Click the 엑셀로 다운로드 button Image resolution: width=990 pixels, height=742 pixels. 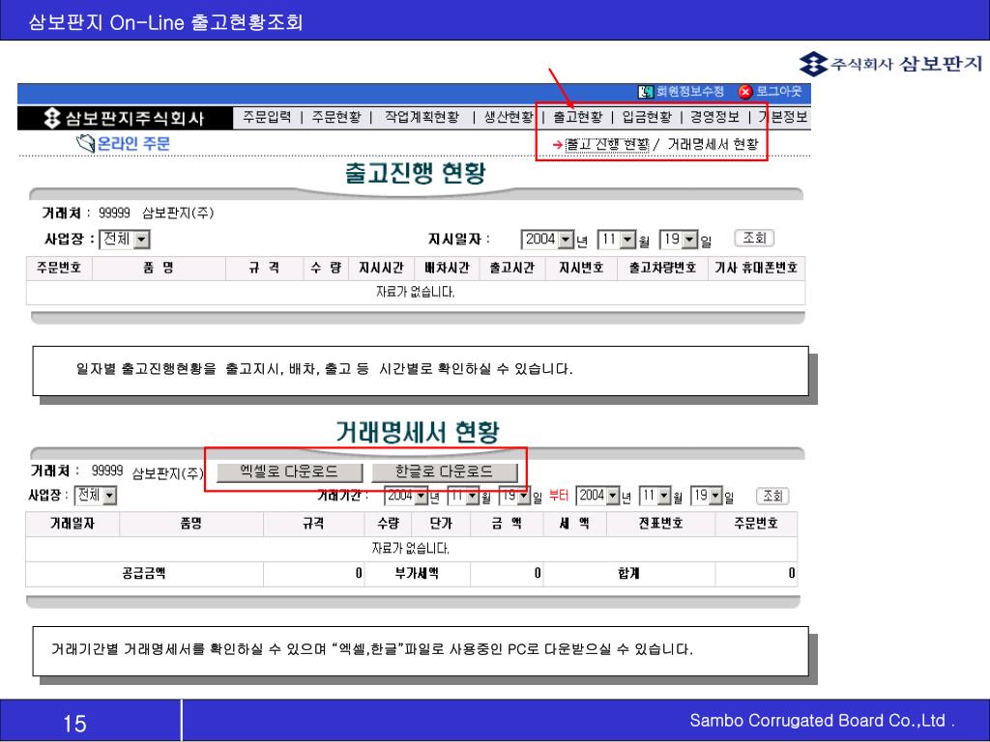[290, 471]
